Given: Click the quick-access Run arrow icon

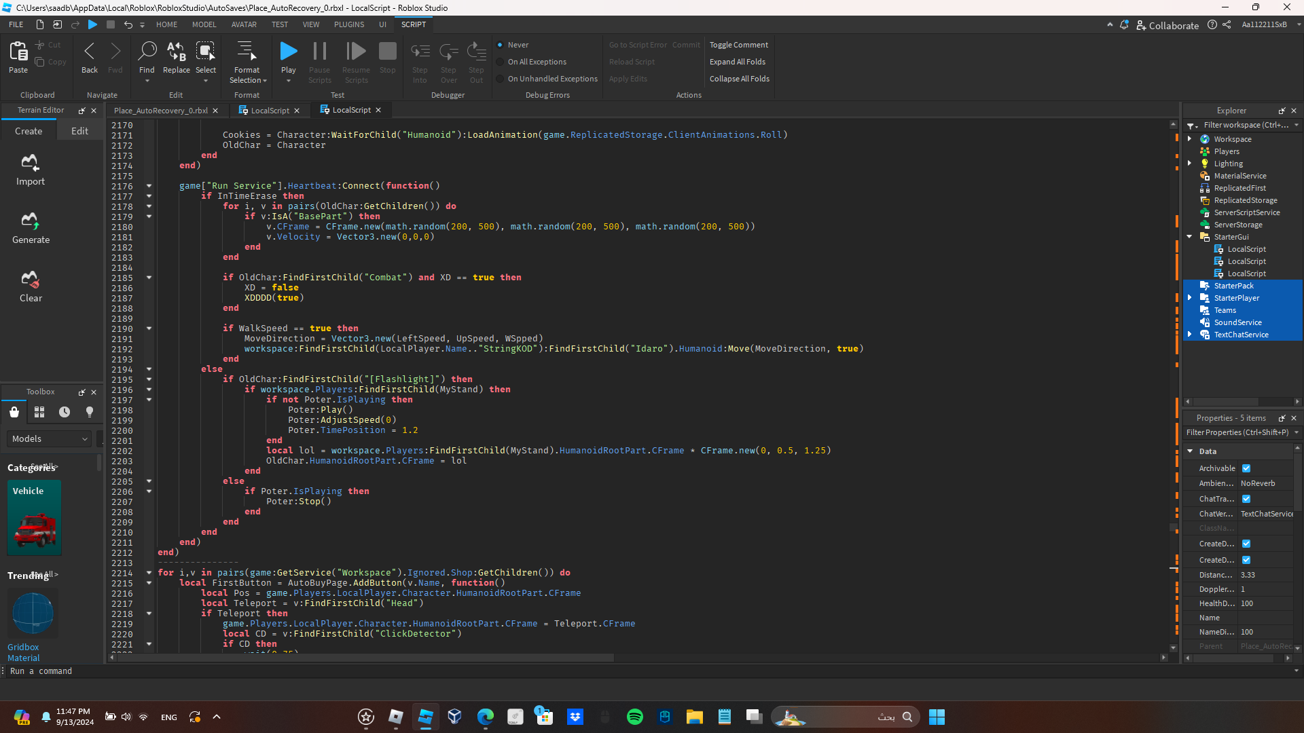Looking at the screenshot, I should click(93, 24).
